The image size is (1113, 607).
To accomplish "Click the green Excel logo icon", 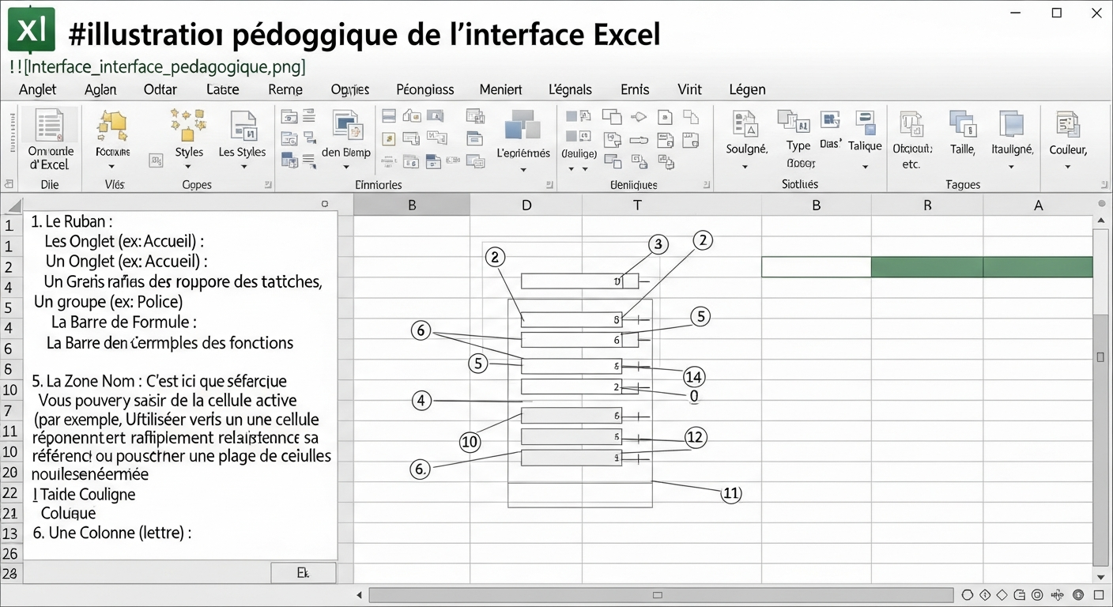I will [x=31, y=30].
